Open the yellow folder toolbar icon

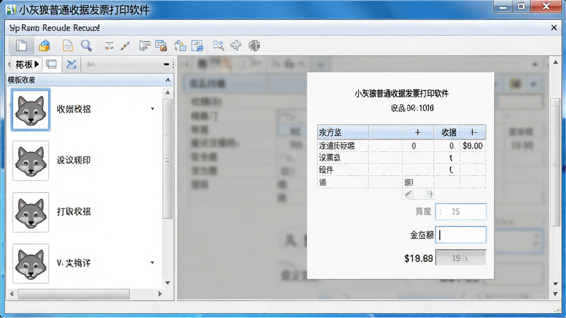point(44,46)
